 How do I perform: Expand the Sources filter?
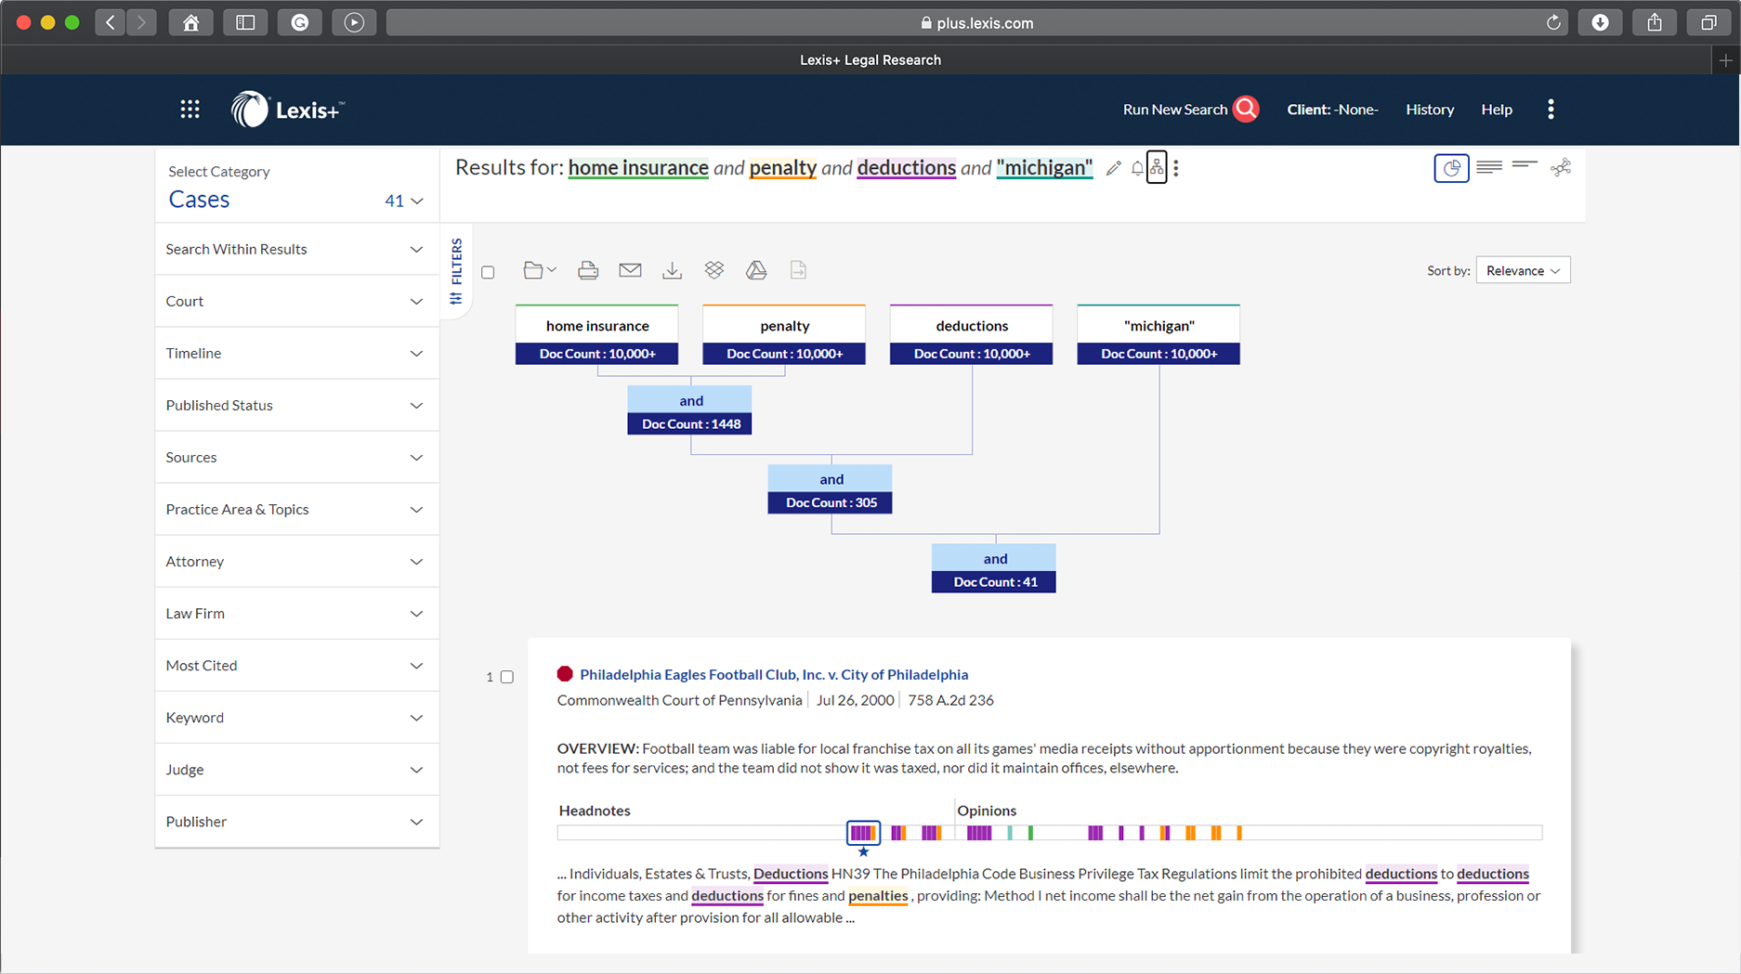coord(296,457)
